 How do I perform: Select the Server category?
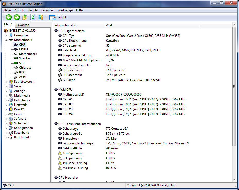coord(18,86)
